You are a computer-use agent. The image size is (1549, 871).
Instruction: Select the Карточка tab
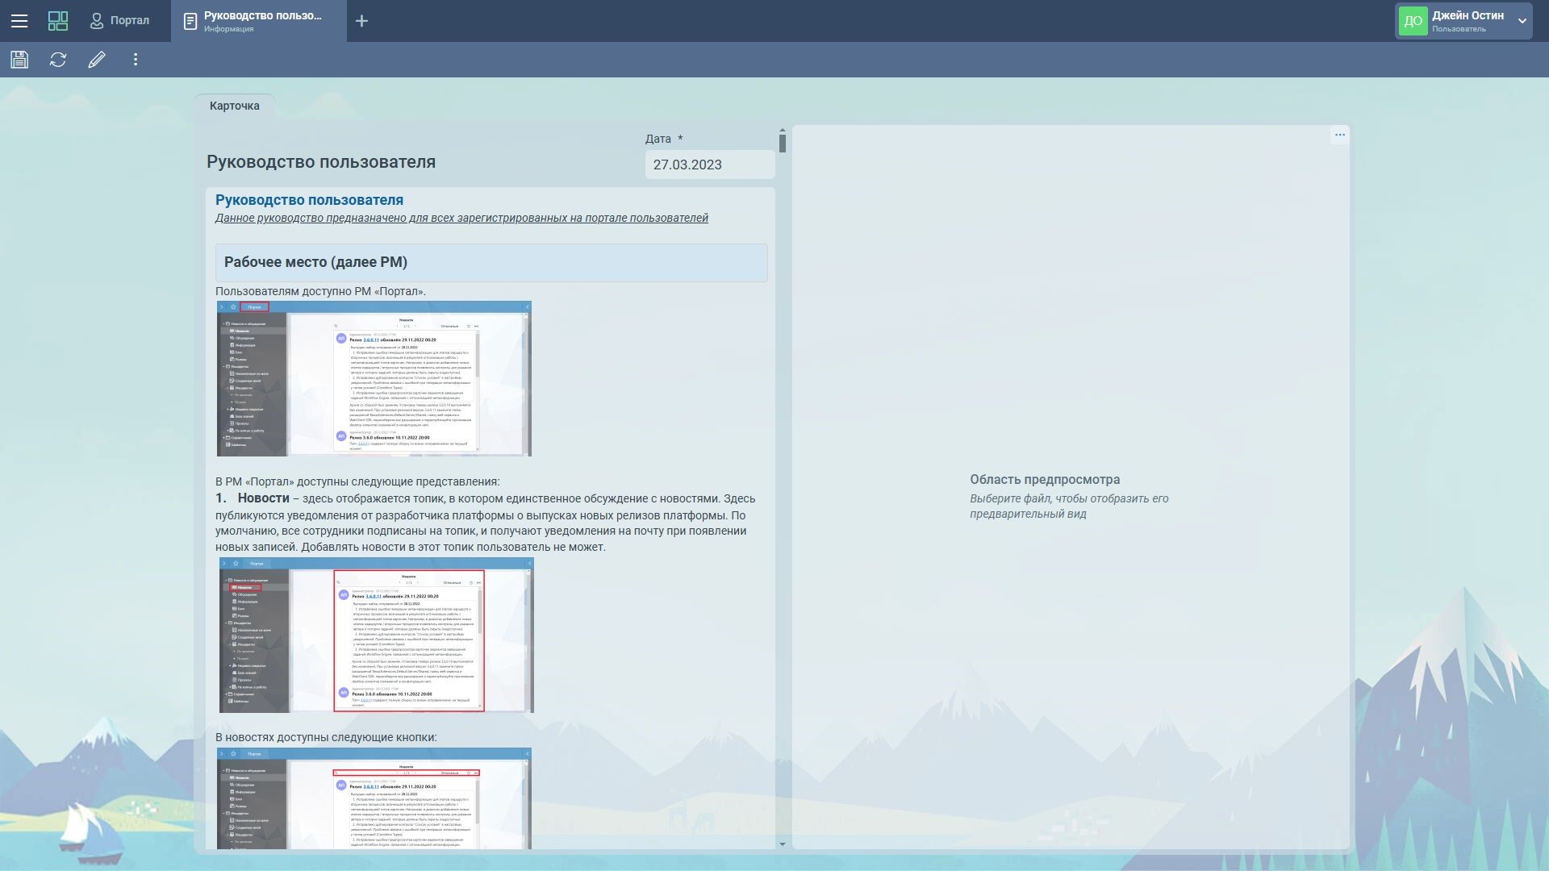[x=235, y=106]
